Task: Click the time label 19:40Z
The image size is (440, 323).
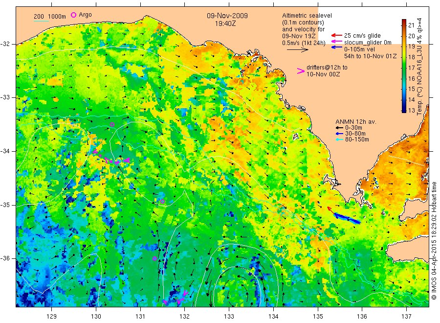Action: [225, 23]
